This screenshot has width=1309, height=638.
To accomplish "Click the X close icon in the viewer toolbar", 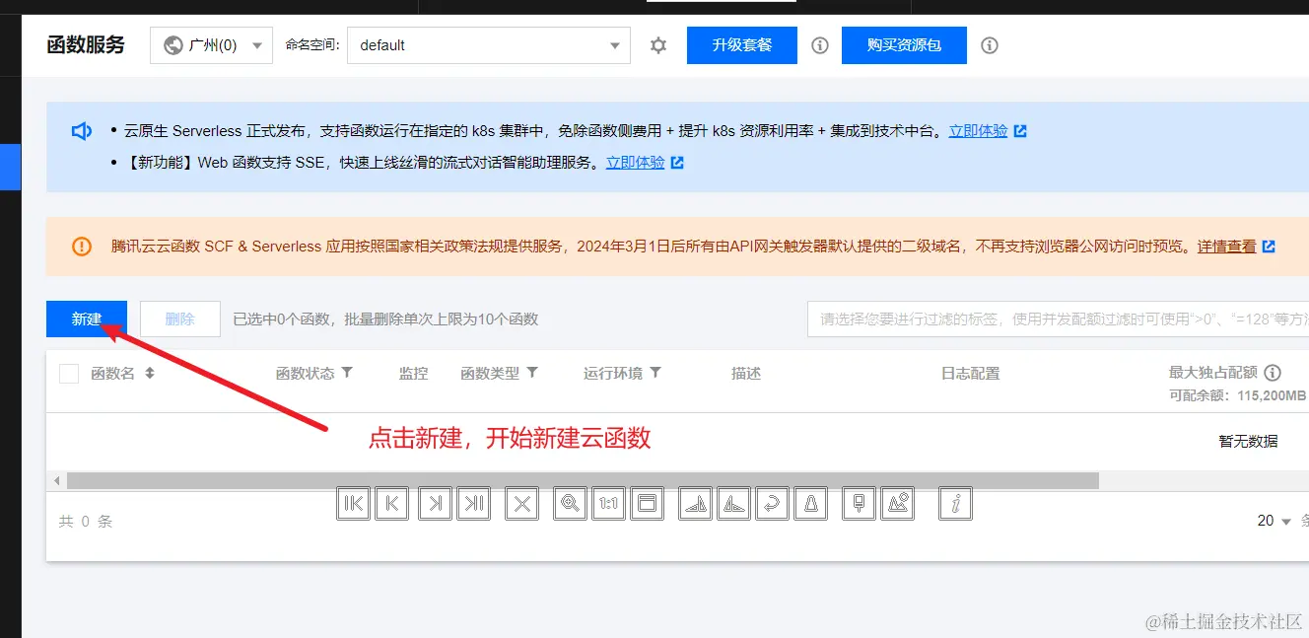I will pyautogui.click(x=522, y=504).
